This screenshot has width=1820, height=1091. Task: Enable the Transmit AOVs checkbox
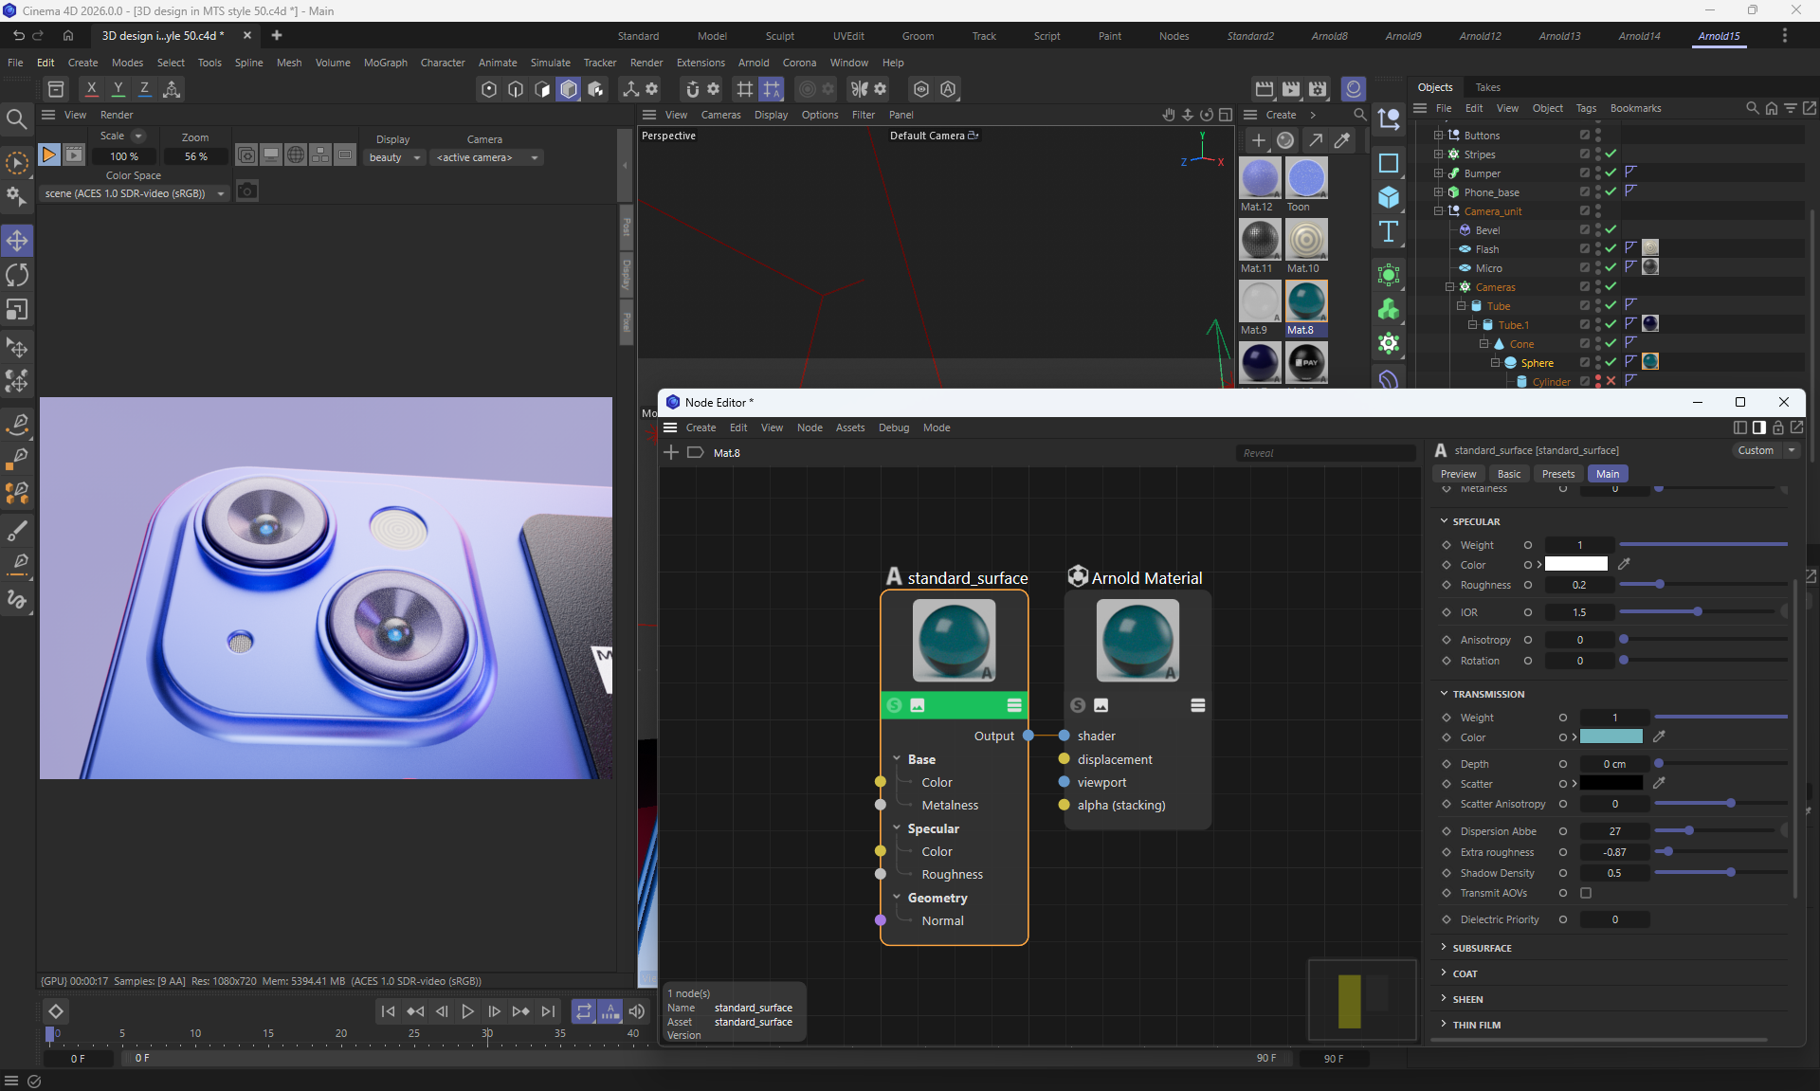[x=1586, y=893]
